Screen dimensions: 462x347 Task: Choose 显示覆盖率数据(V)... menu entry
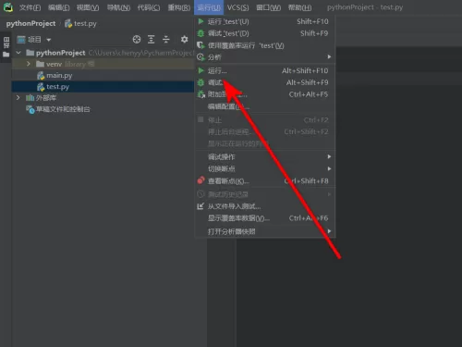coord(265,218)
